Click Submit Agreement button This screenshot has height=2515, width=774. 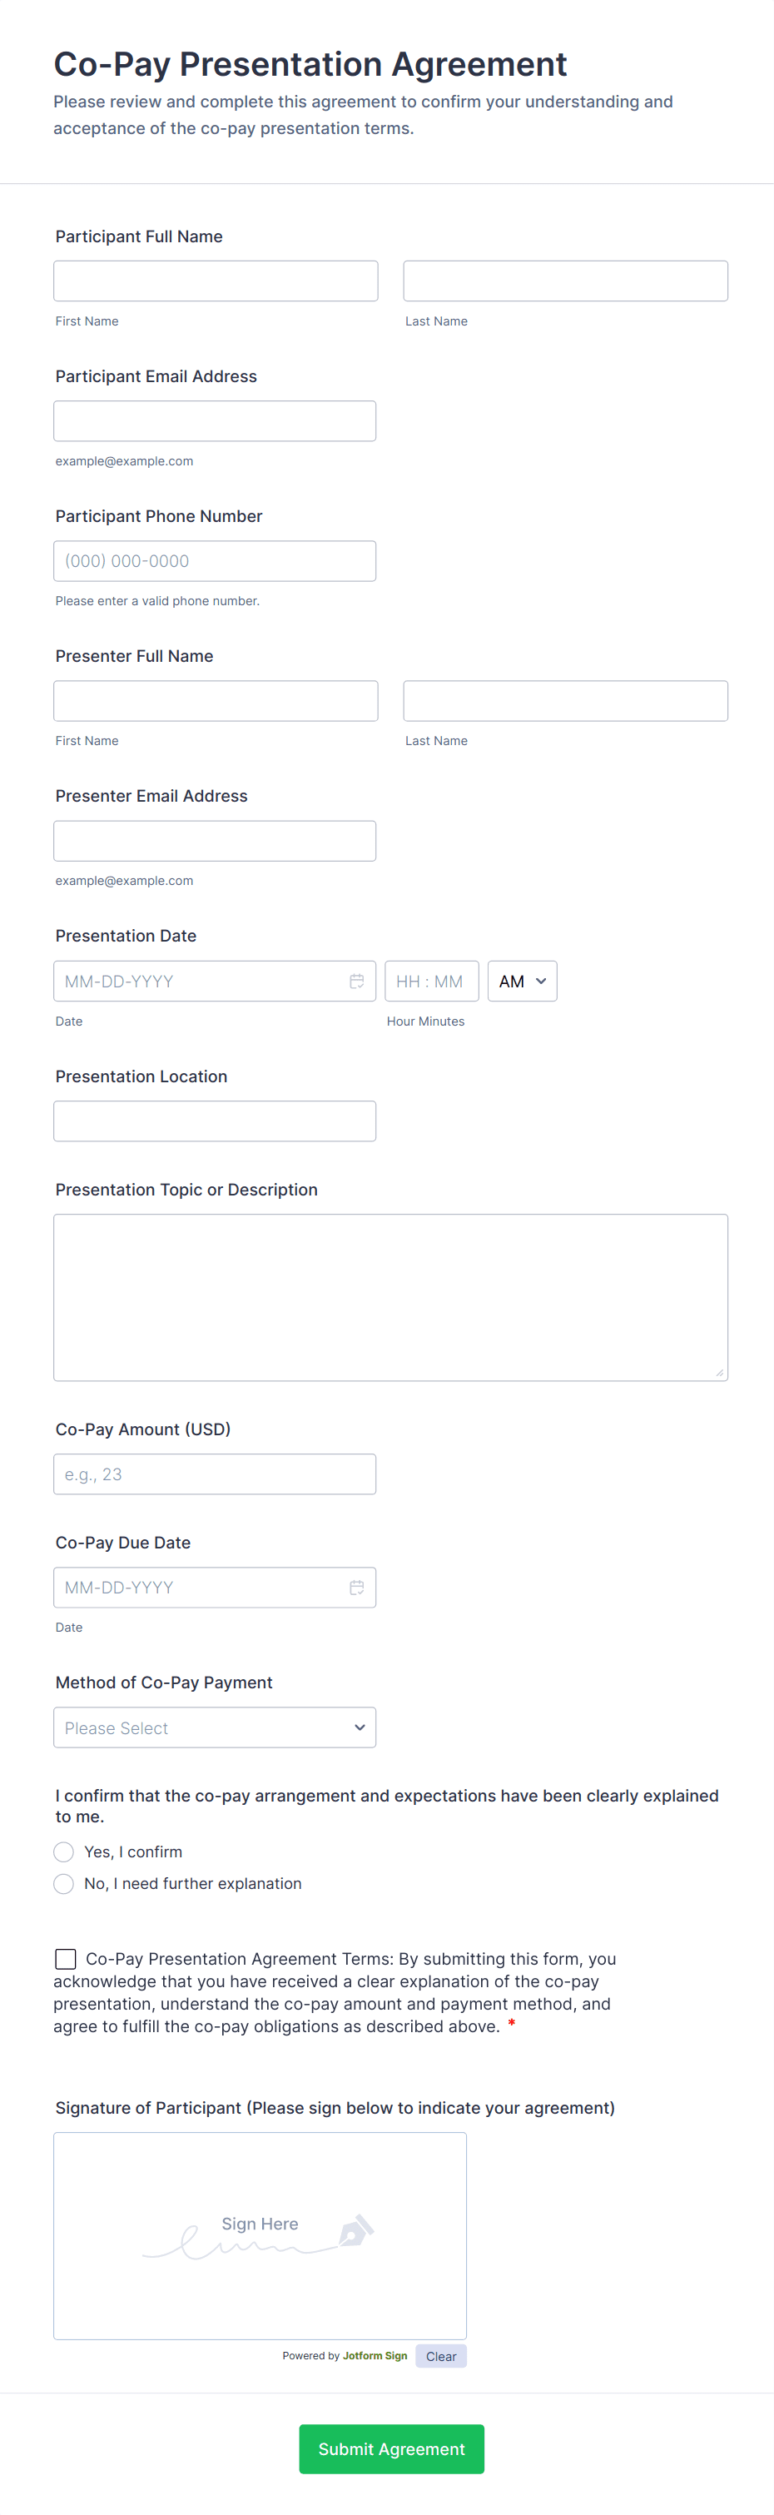click(x=391, y=2448)
